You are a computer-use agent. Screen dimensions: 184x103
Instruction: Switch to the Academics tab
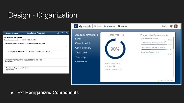(x=109, y=26)
